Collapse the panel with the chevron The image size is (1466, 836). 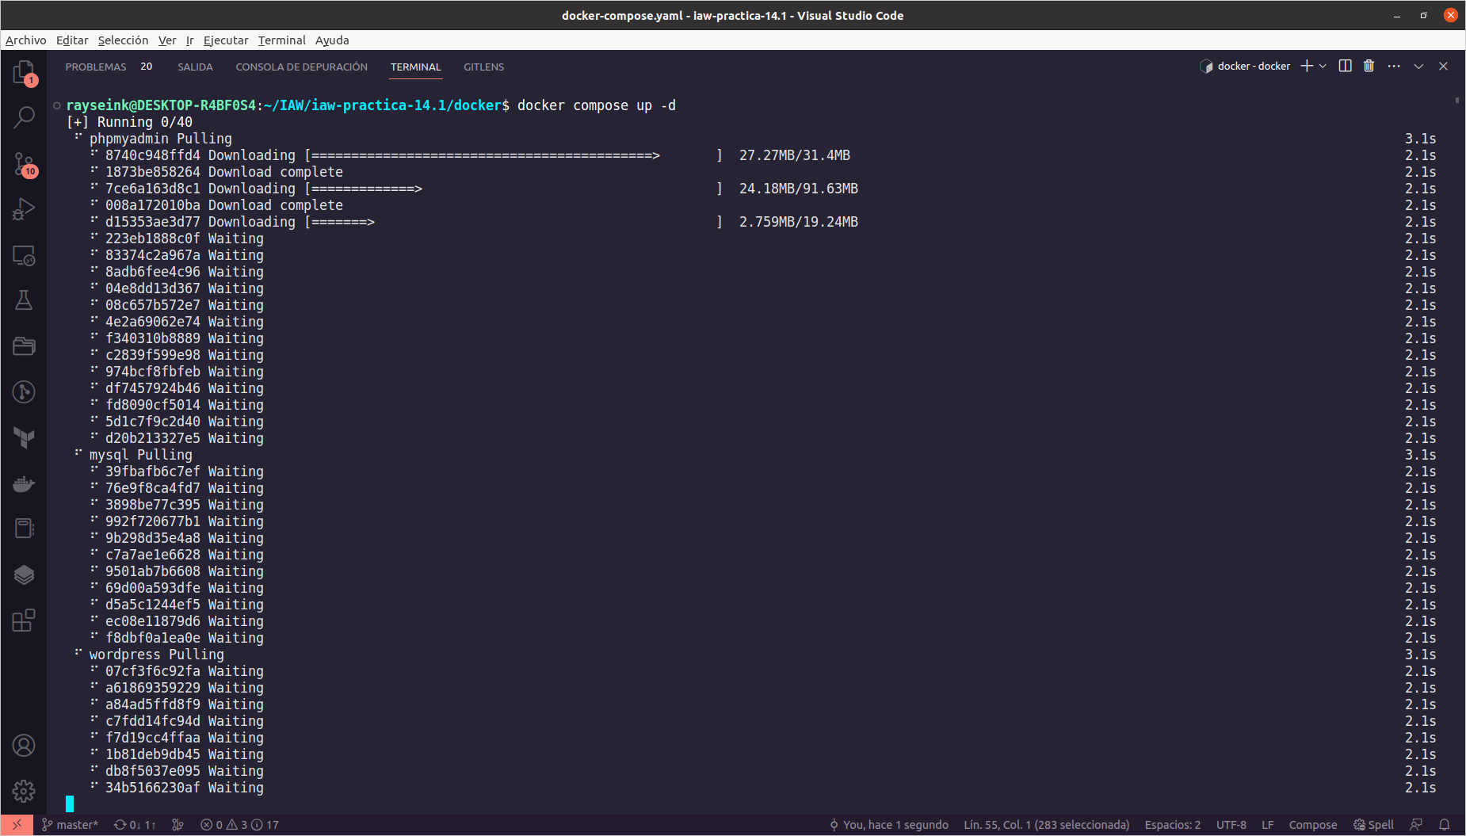tap(1417, 66)
